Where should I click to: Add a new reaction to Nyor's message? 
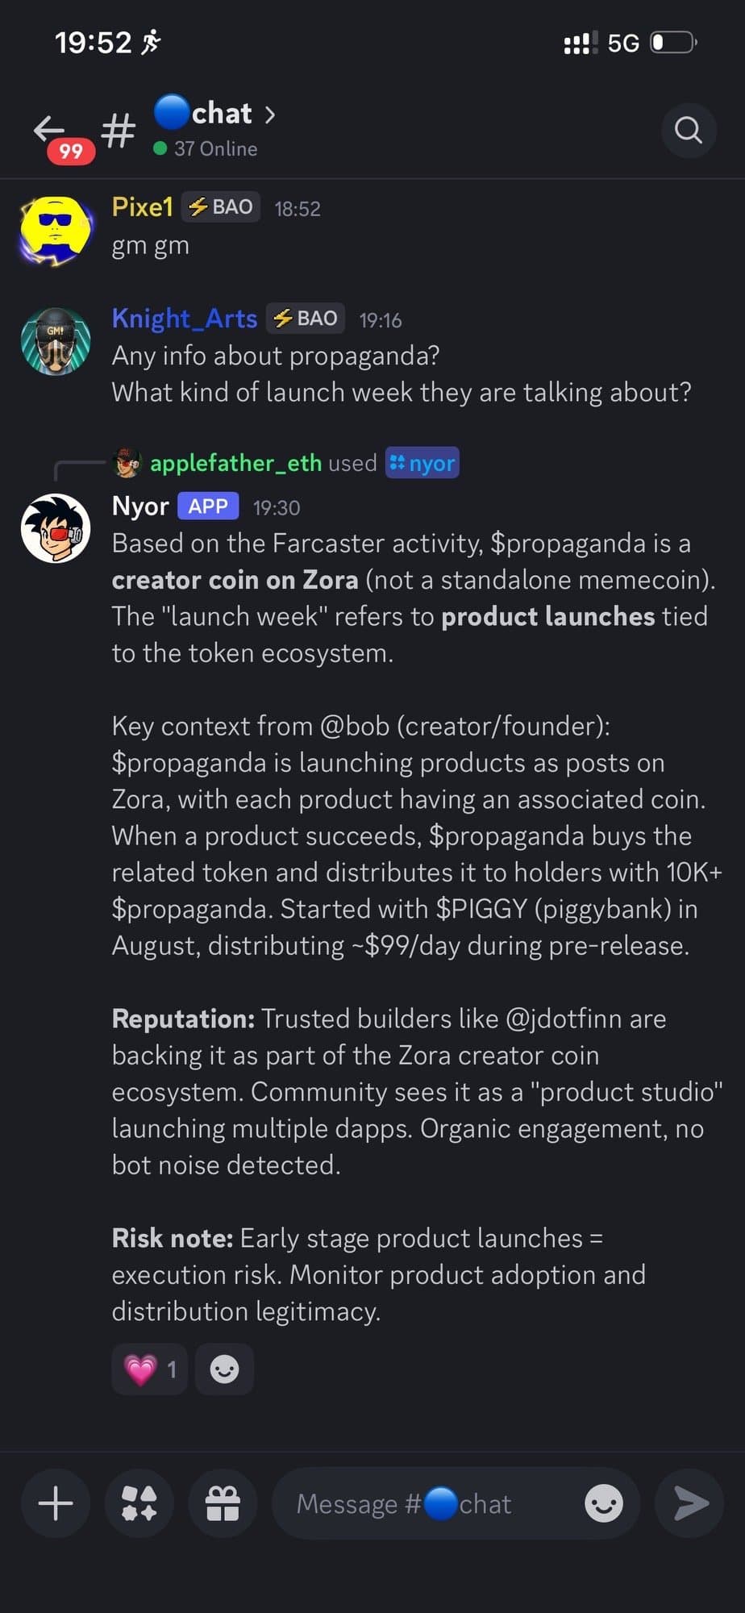223,1369
